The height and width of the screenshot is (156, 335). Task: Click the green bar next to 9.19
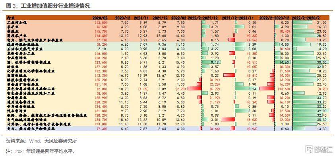point(211,62)
